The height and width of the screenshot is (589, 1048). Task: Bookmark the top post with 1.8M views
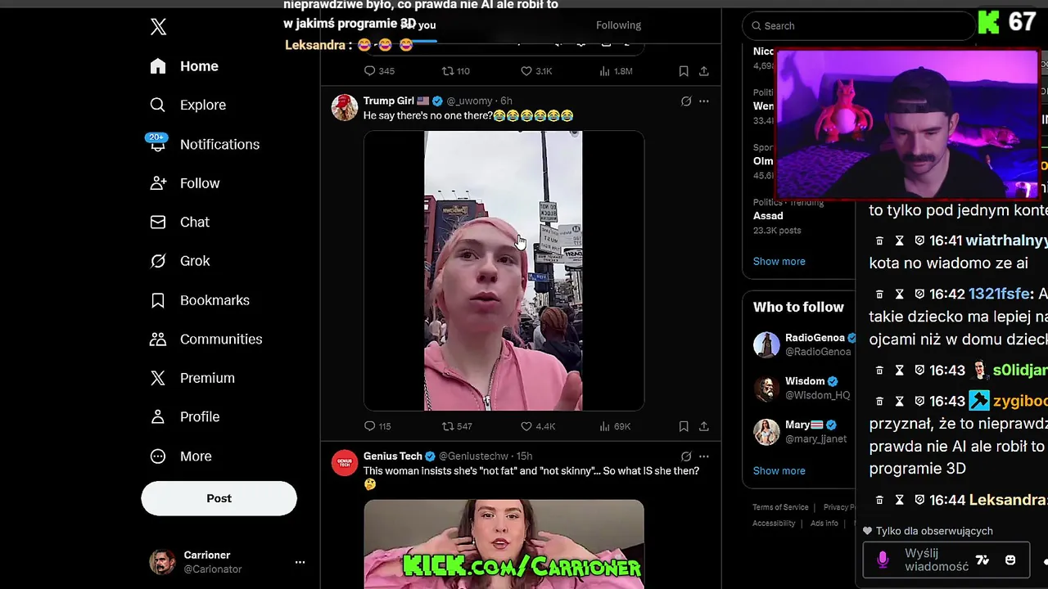click(684, 71)
